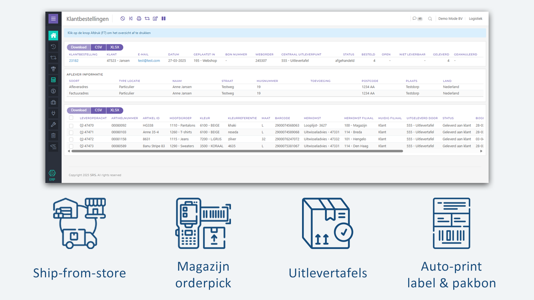Open the green calculator sidebar icon

[53, 80]
